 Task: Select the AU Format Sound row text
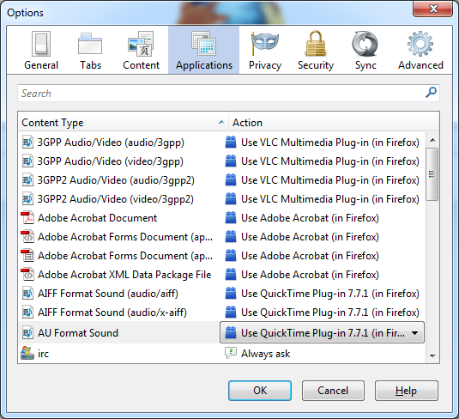78,333
